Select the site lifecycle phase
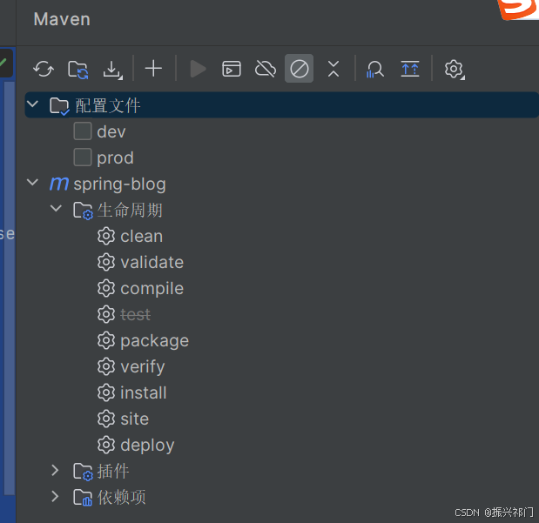The height and width of the screenshot is (523, 539). (134, 419)
